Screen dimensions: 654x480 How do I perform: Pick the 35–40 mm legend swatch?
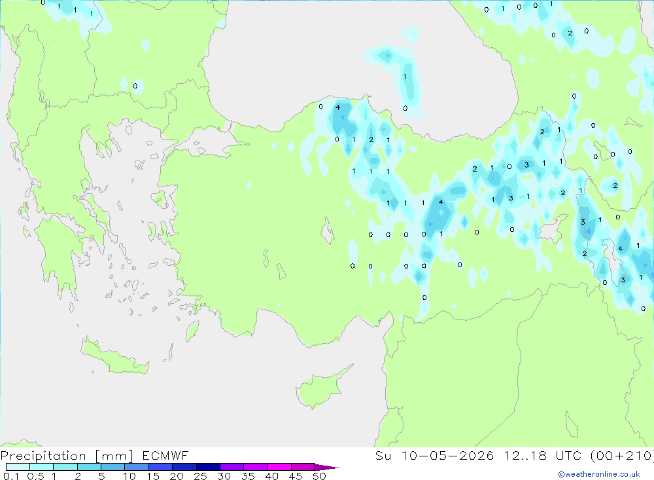pyautogui.click(x=256, y=467)
